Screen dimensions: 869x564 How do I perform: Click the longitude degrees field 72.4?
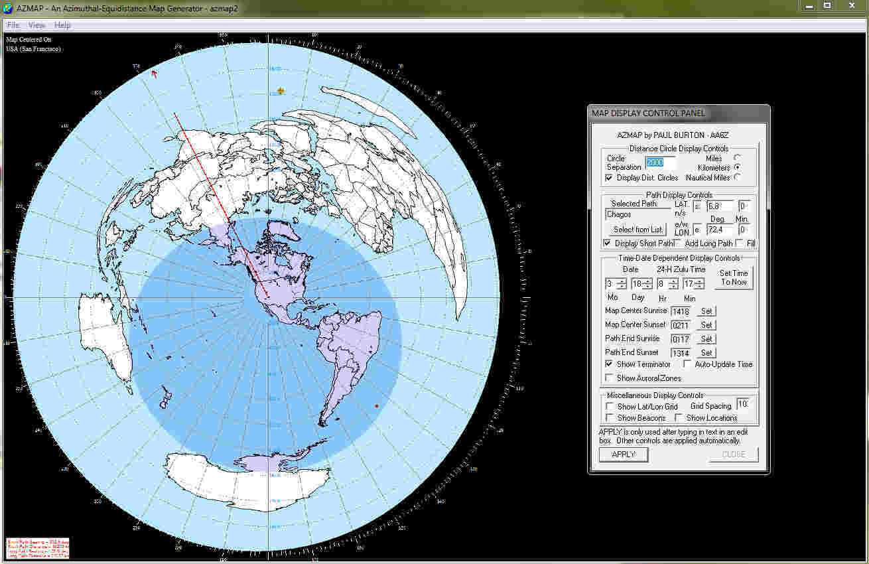720,230
